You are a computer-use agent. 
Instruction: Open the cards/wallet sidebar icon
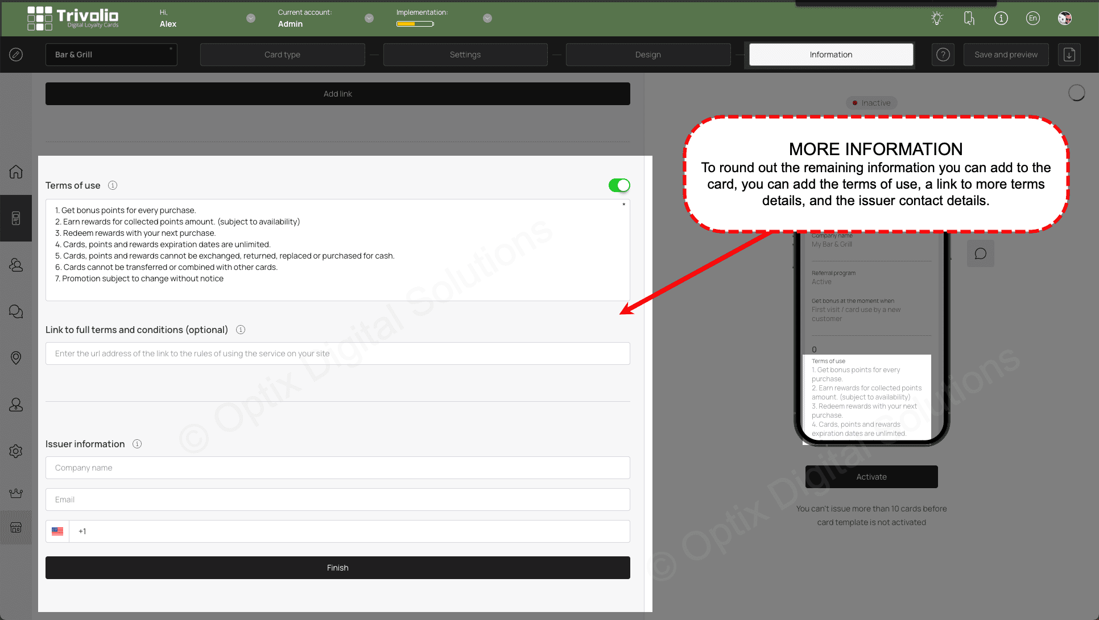[x=15, y=218]
